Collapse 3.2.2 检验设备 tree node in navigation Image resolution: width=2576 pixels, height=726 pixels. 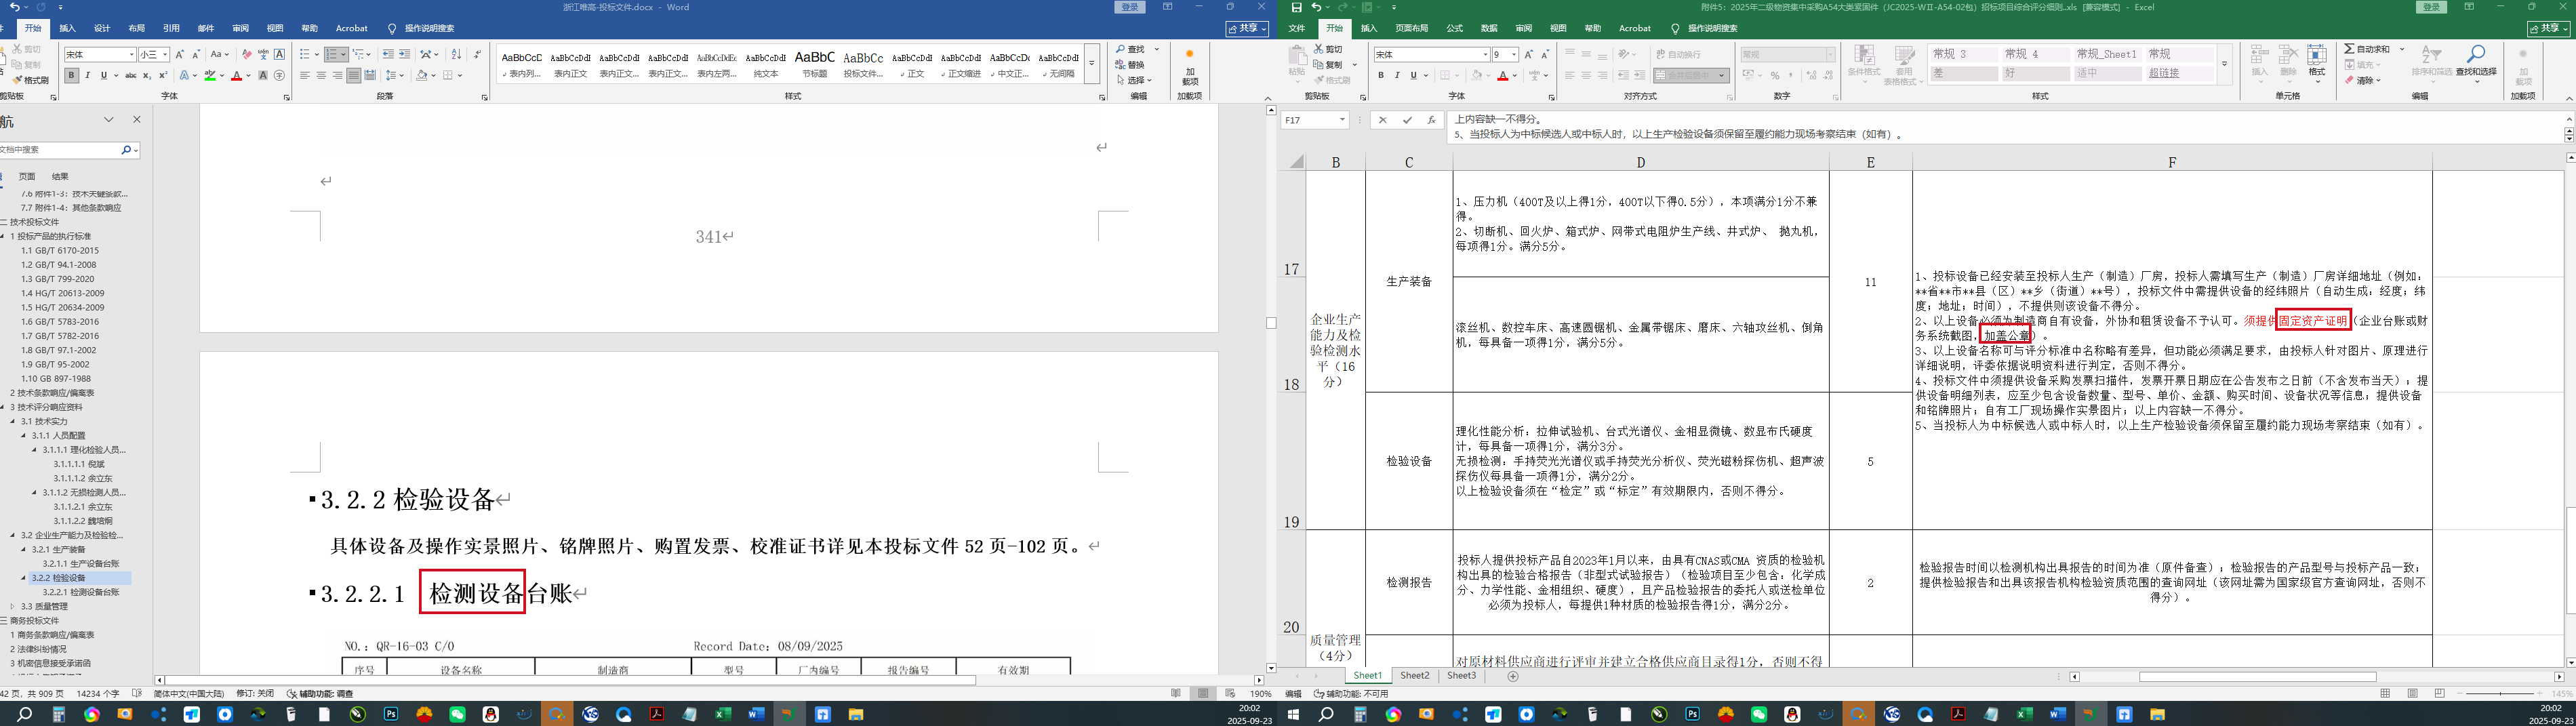click(x=24, y=578)
